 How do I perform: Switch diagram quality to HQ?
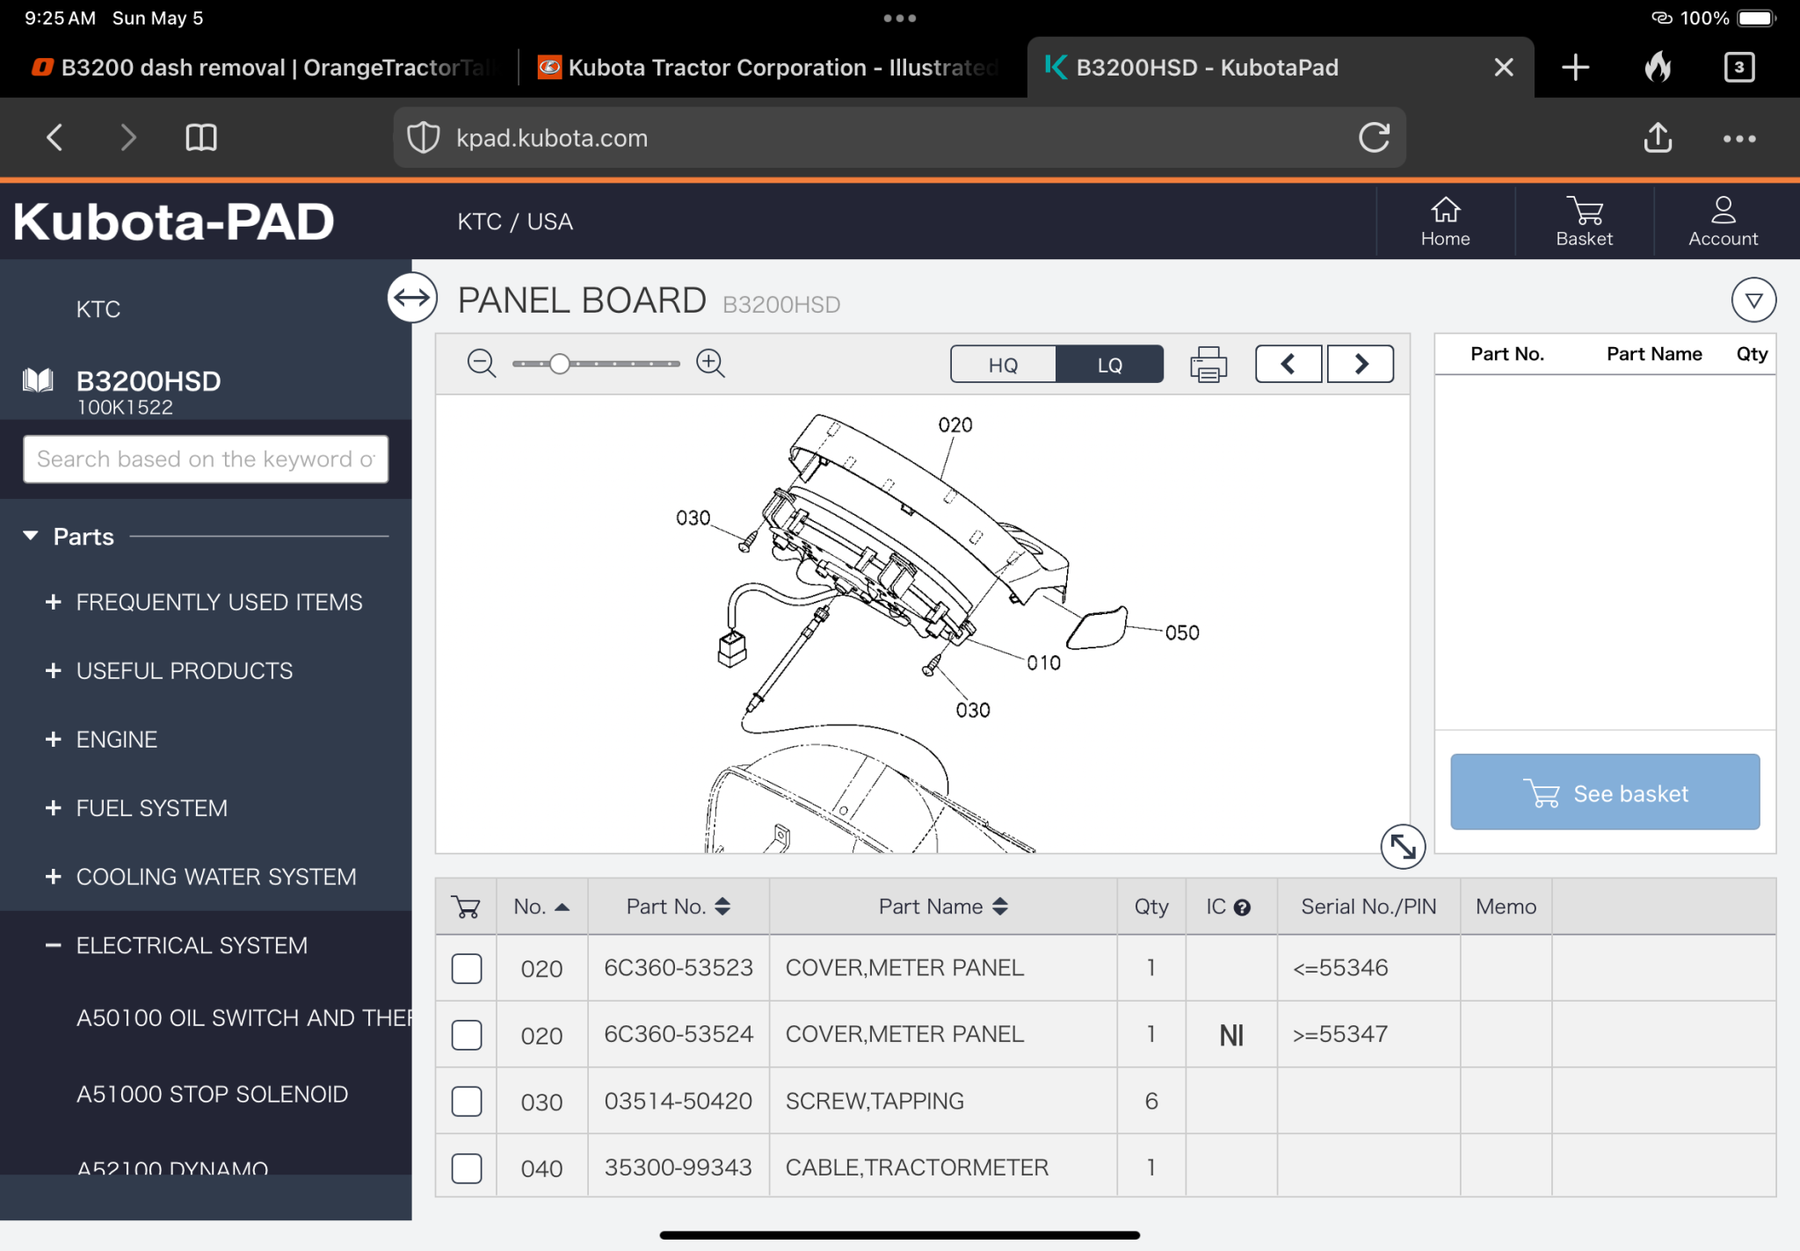tap(1003, 365)
